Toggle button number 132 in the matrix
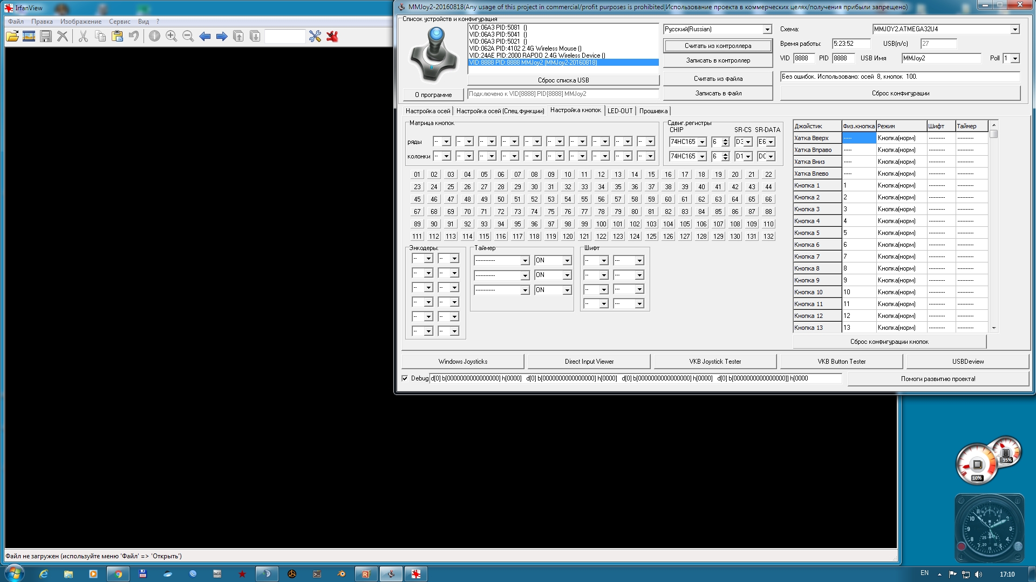 click(768, 237)
